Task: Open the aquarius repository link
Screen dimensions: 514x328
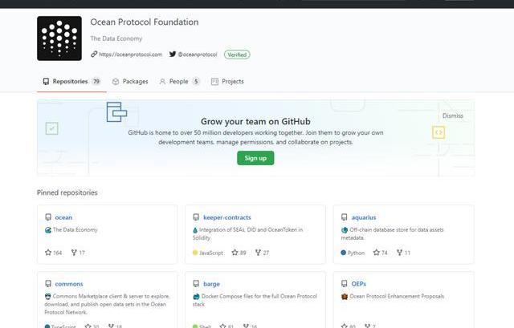Action: [364, 217]
